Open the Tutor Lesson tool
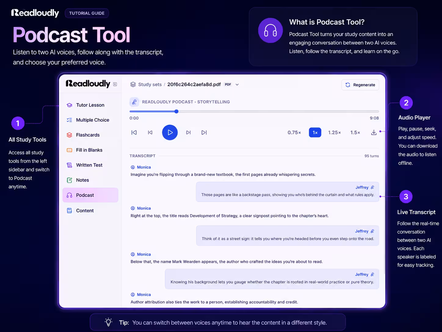The height and width of the screenshot is (332, 442). [x=90, y=105]
